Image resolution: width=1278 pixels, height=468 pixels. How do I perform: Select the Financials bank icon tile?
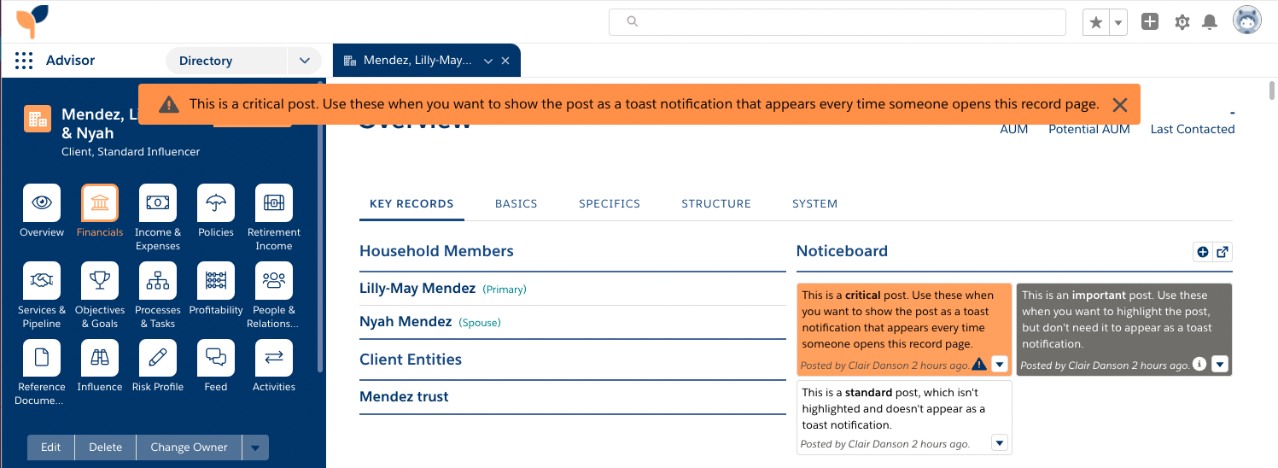100,202
